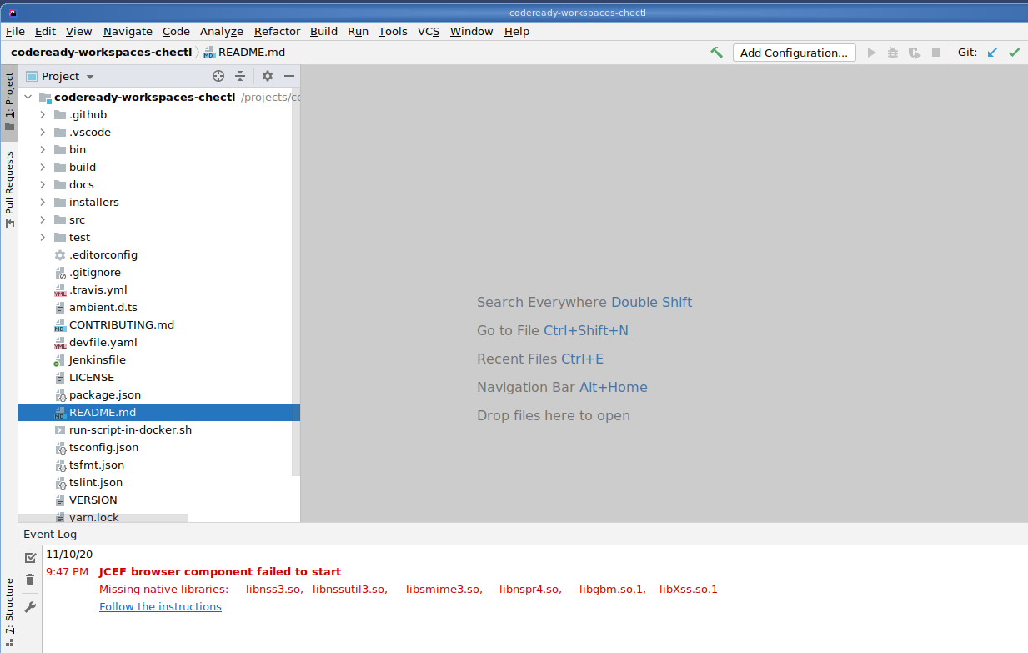Click the Debug bug icon in toolbar
This screenshot has height=653, width=1028.
coord(893,53)
